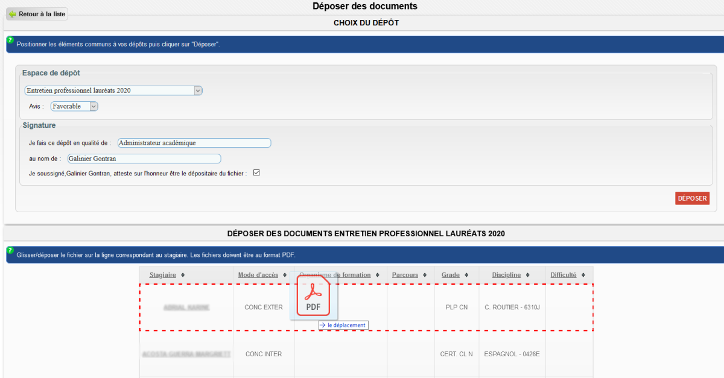
Task: Toggle the honor attestation checkbox
Action: tap(256, 173)
